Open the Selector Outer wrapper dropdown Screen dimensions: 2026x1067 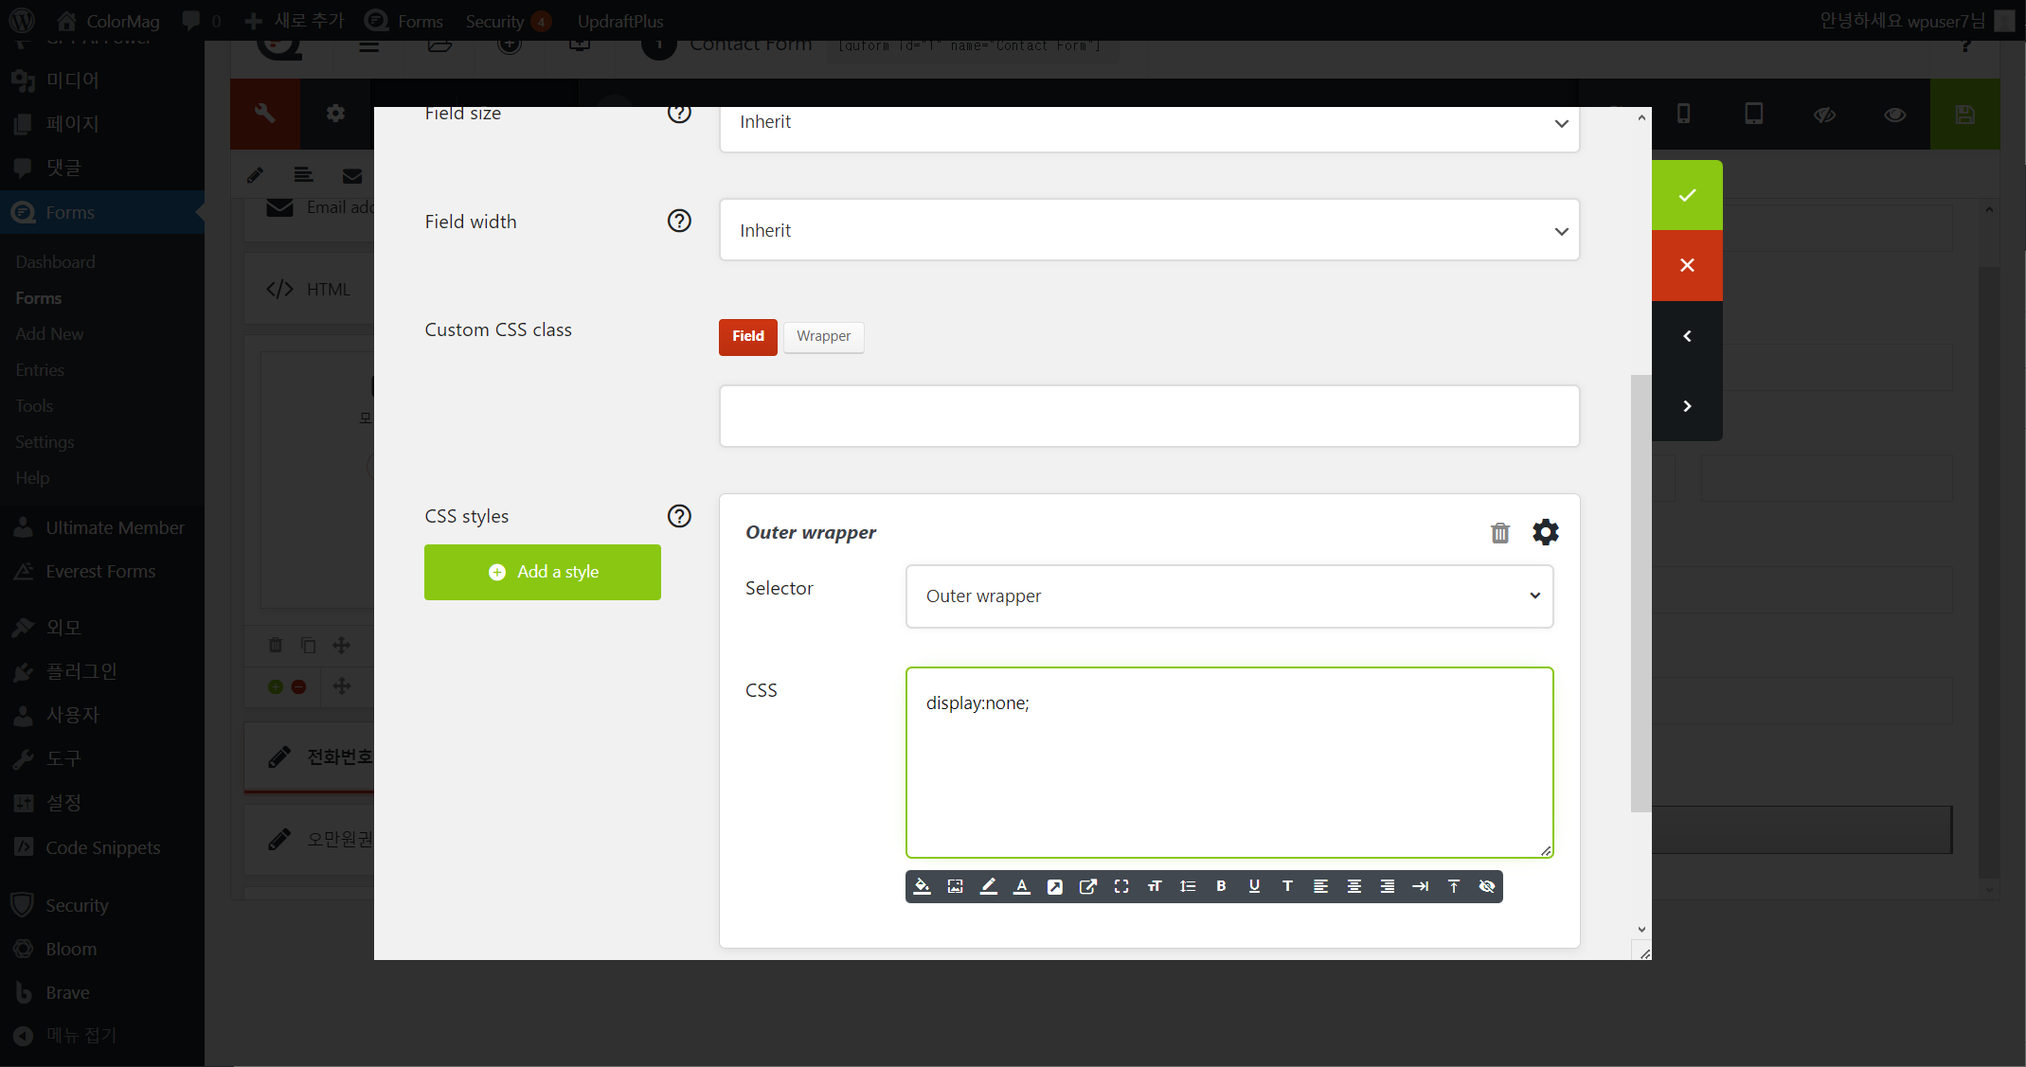(x=1228, y=596)
